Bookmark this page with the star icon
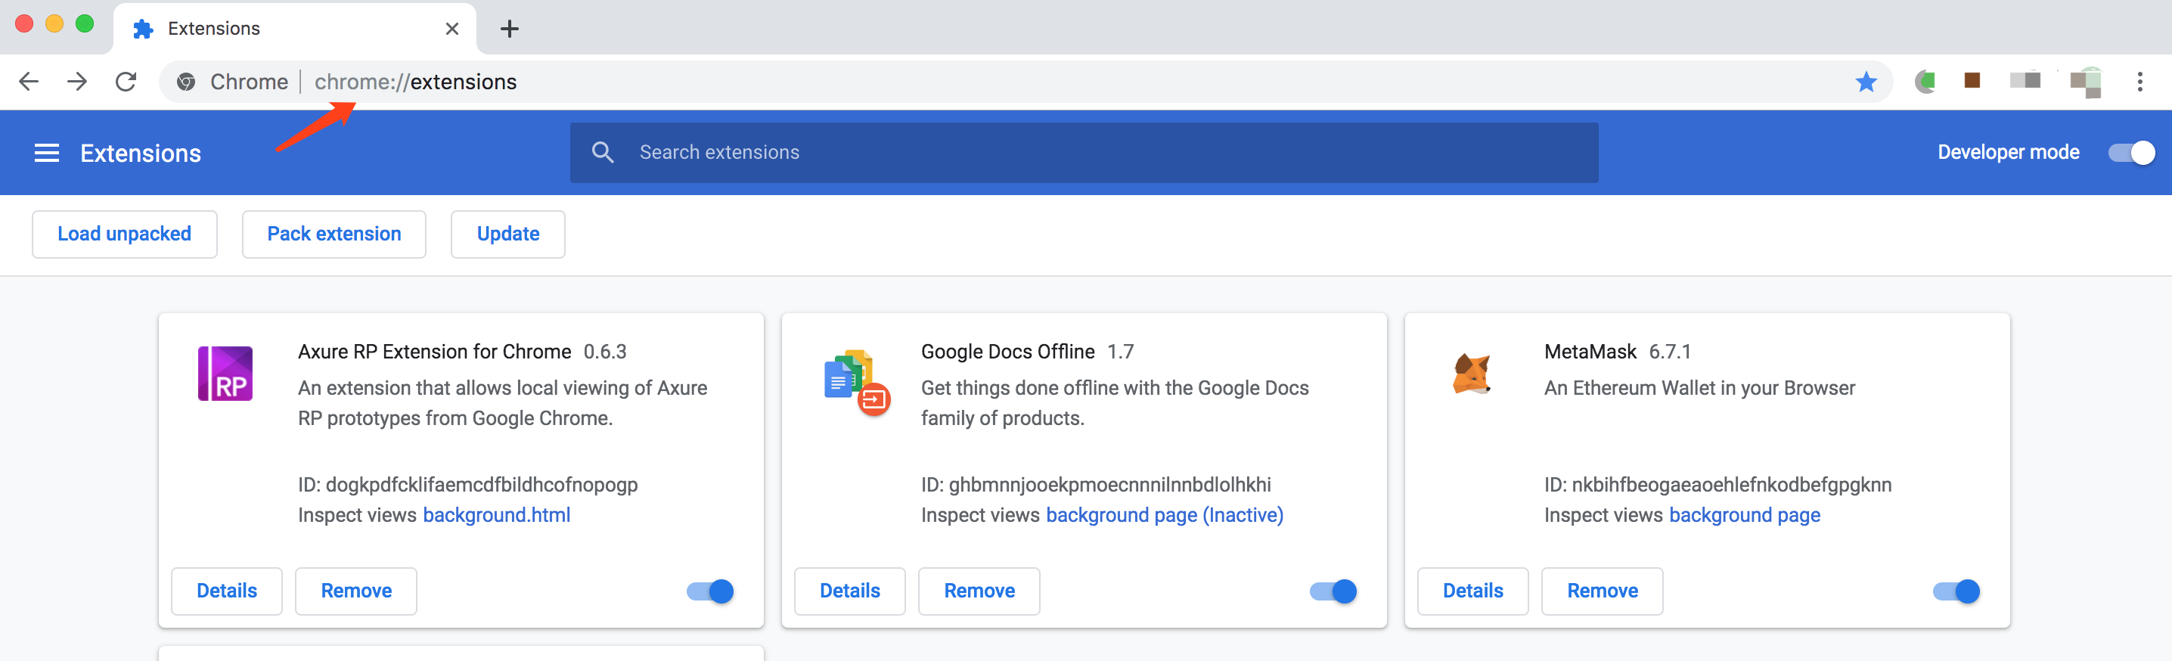The height and width of the screenshot is (661, 2172). tap(1866, 82)
